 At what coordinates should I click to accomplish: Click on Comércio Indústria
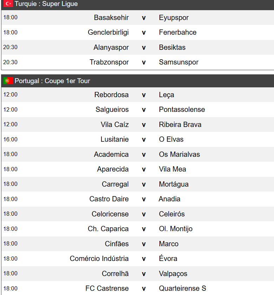pos(99,259)
